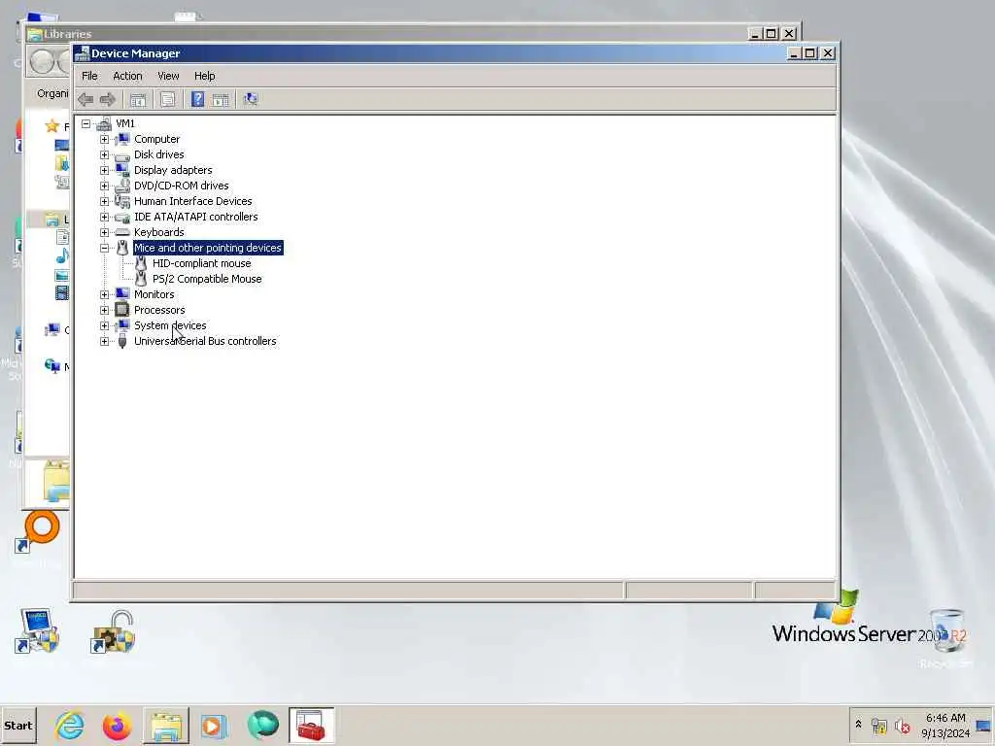Click the USB plug icon beside Universal Serial Bus controllers

122,341
